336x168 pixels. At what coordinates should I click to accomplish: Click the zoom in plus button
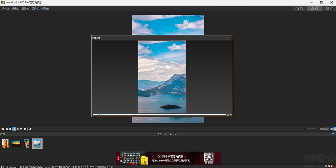pyautogui.click(x=318, y=129)
